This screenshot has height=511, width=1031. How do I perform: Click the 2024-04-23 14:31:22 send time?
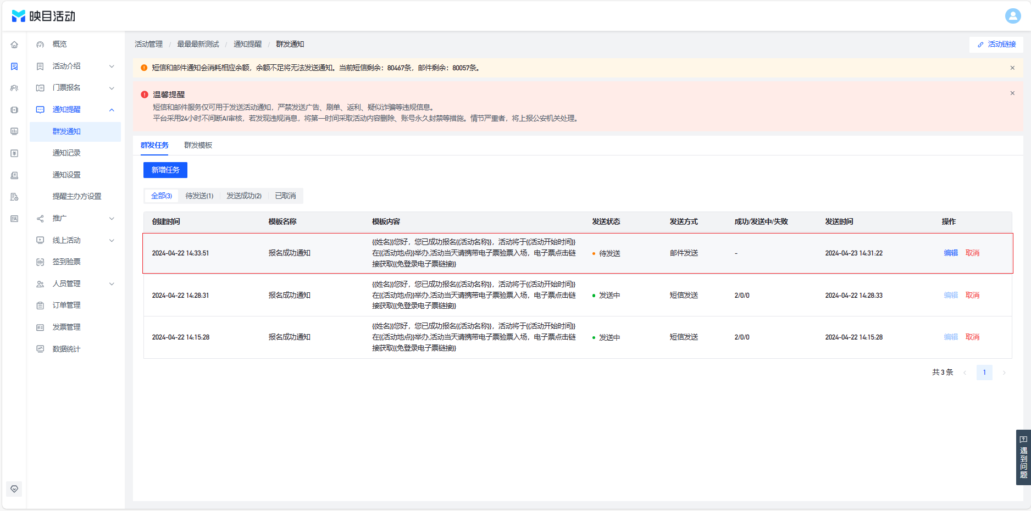click(853, 253)
